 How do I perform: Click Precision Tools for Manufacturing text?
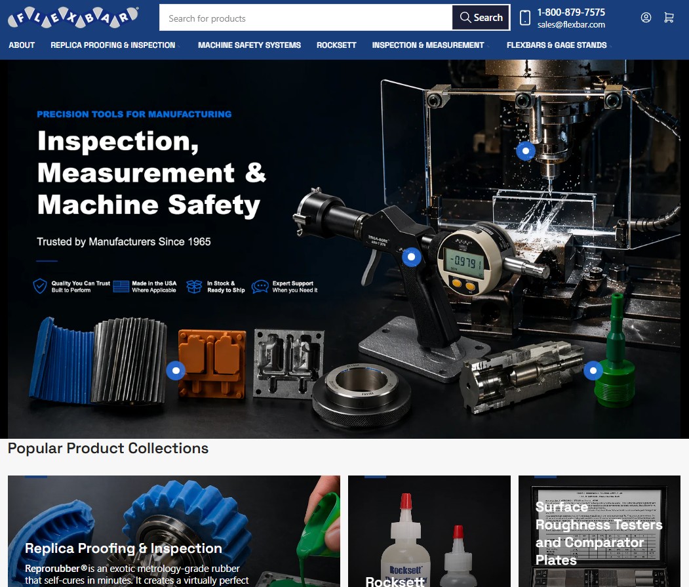click(x=134, y=114)
